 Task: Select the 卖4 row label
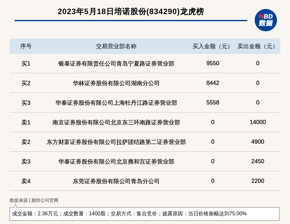26,181
